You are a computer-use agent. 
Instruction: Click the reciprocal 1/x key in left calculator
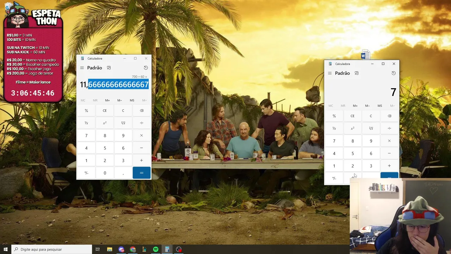pyautogui.click(x=86, y=123)
